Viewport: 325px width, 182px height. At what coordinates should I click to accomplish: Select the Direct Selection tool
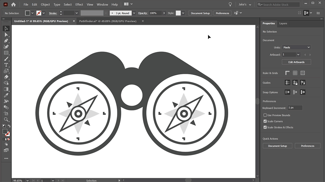[6, 35]
